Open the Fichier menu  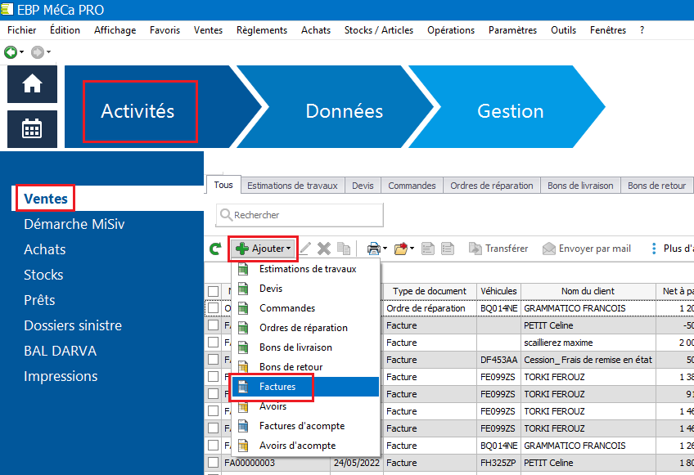pos(21,30)
